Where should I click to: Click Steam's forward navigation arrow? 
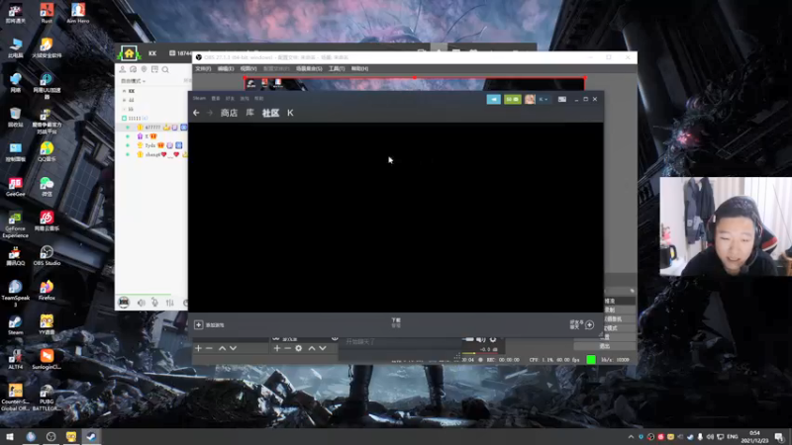coord(210,113)
